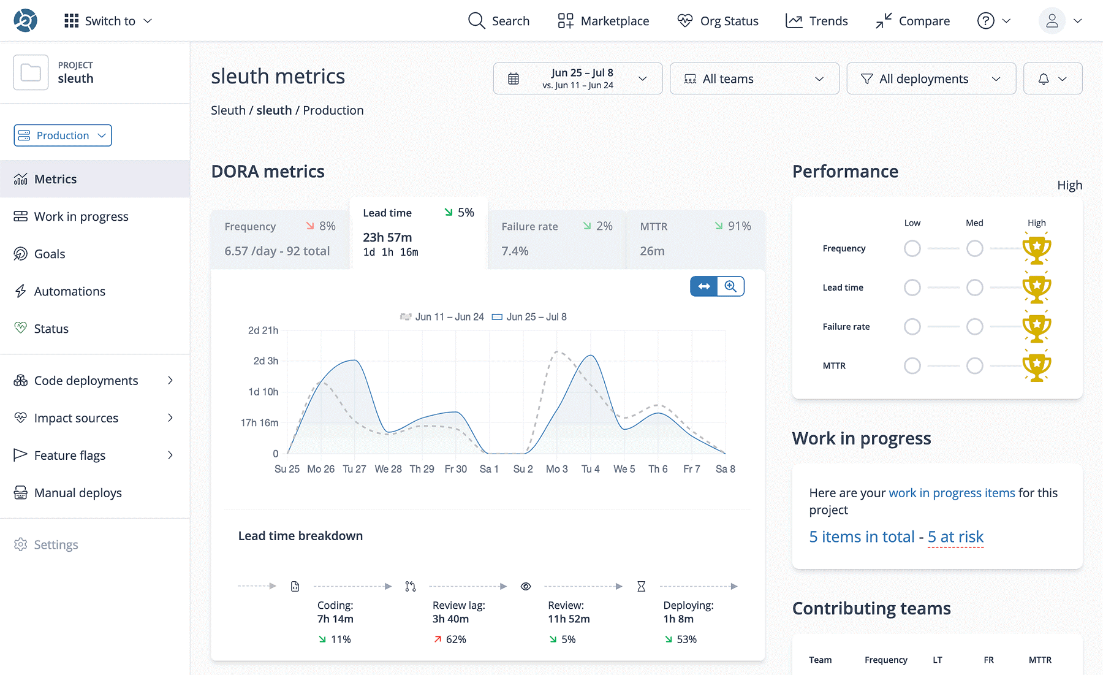Click the horizontal arrows chart button
The width and height of the screenshot is (1103, 675).
704,286
